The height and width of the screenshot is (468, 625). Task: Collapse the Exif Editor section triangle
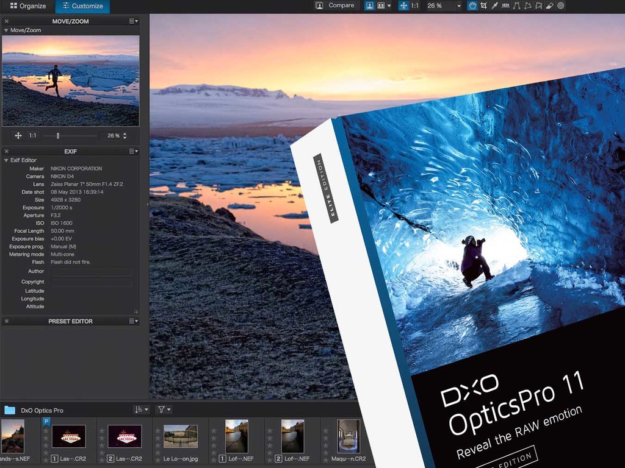tap(6, 160)
